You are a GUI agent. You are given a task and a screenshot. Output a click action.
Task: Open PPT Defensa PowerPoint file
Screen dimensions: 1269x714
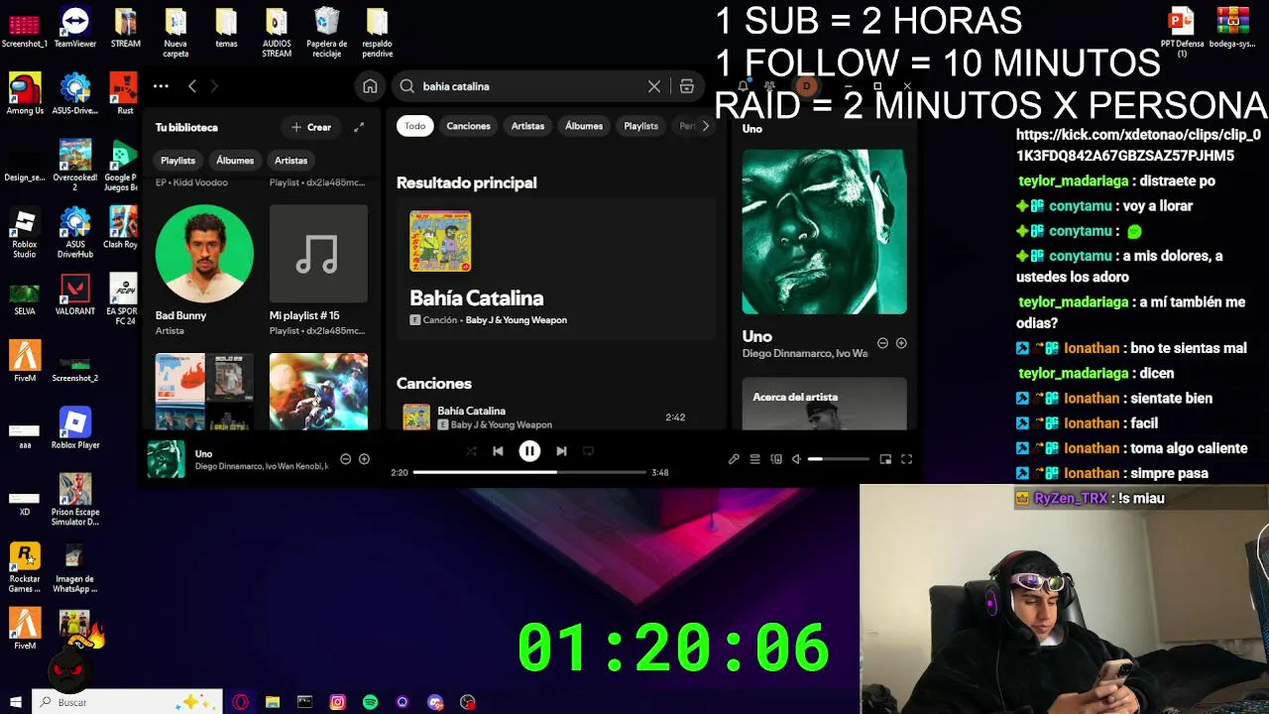click(x=1182, y=33)
